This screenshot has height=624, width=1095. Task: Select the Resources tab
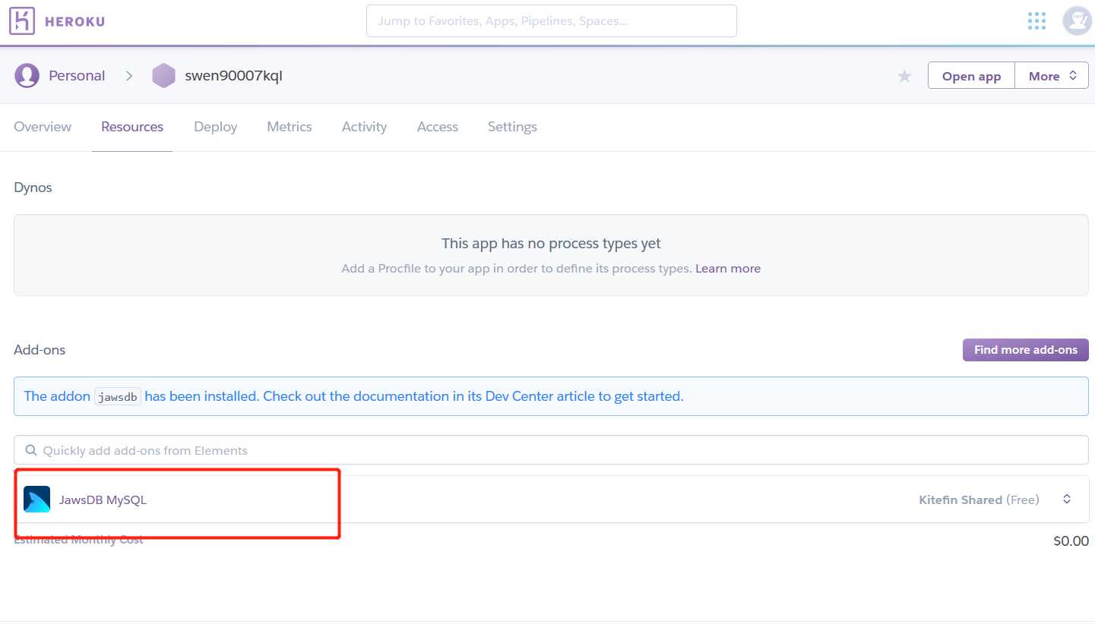point(132,127)
